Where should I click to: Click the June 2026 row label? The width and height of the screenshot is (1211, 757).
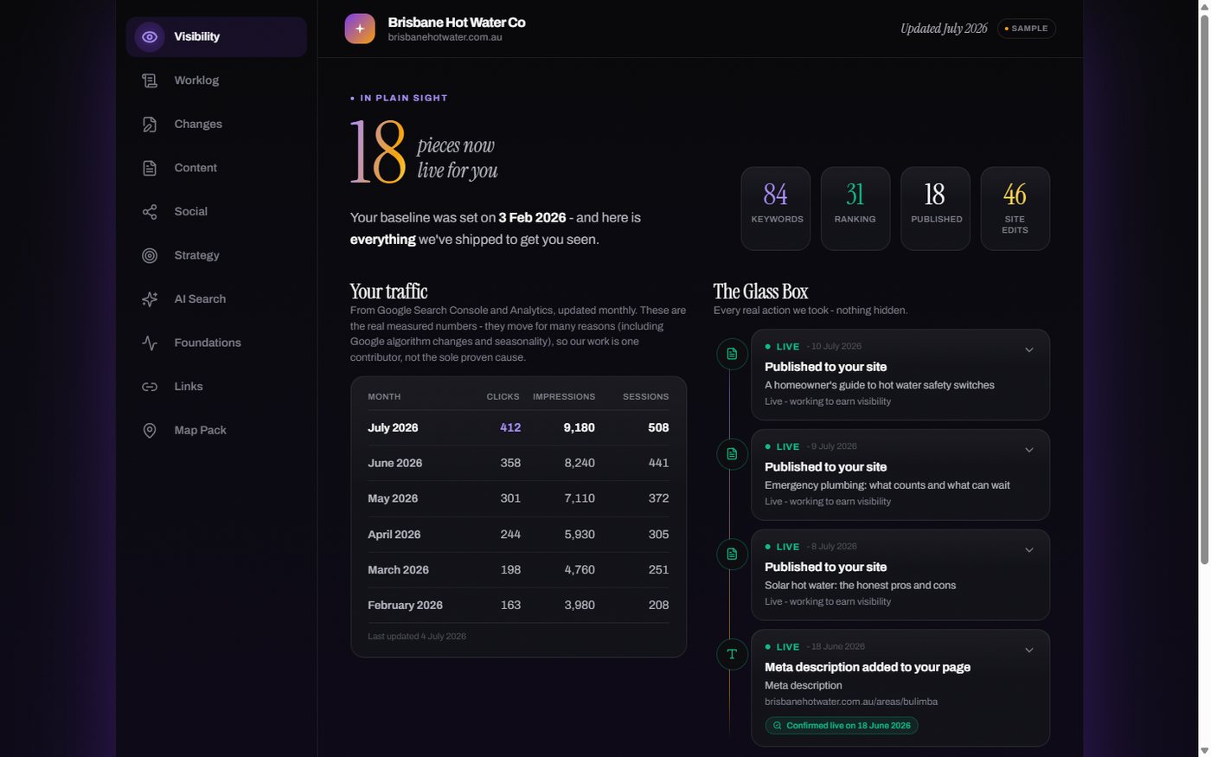pyautogui.click(x=395, y=463)
